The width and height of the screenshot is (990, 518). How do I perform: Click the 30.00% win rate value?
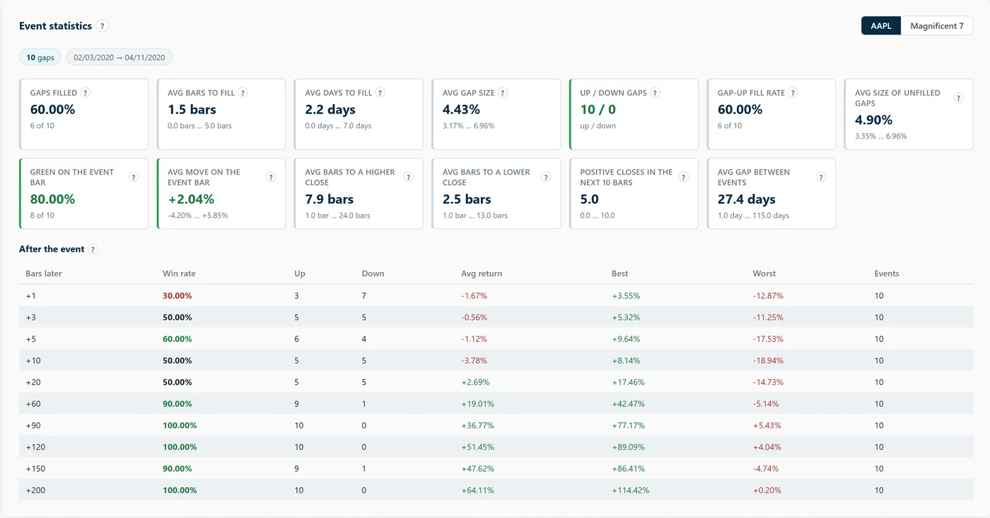(177, 296)
